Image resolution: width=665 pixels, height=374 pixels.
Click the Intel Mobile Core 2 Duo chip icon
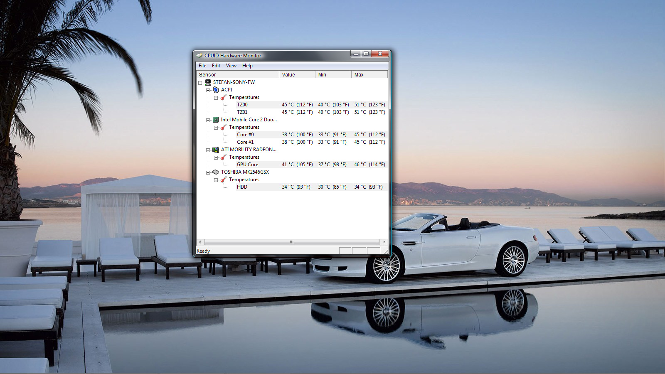point(216,120)
